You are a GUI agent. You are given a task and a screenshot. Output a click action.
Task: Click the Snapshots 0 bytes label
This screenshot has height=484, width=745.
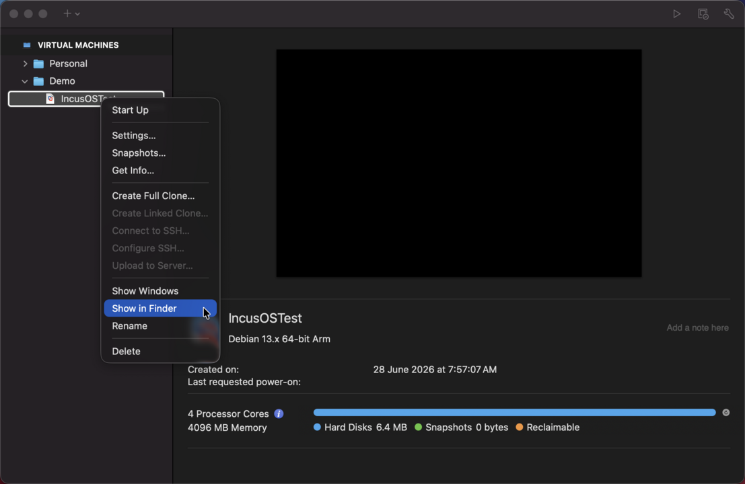pyautogui.click(x=466, y=427)
